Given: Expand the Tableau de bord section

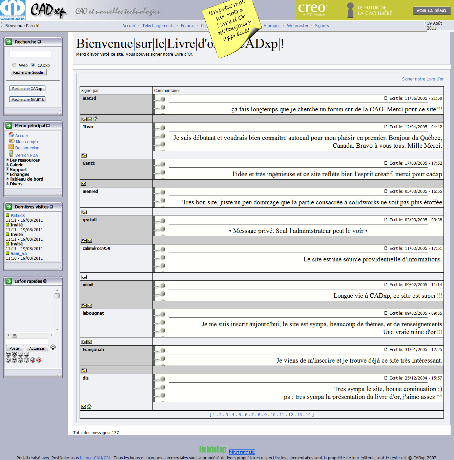Looking at the screenshot, I should [7, 179].
